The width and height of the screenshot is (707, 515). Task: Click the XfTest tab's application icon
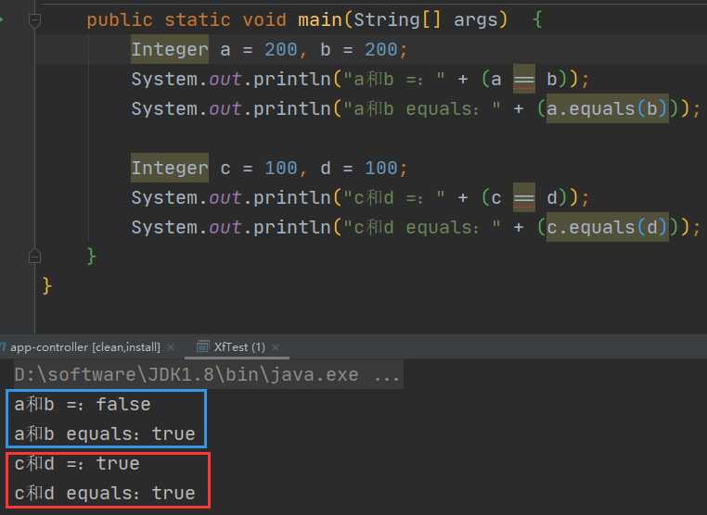(200, 346)
